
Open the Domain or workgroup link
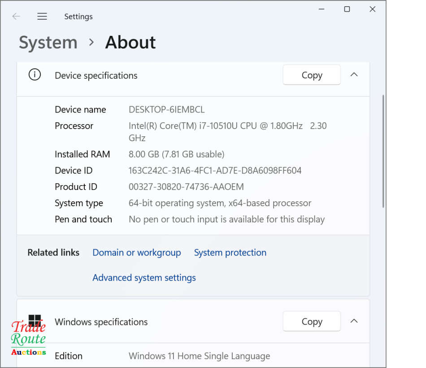136,253
